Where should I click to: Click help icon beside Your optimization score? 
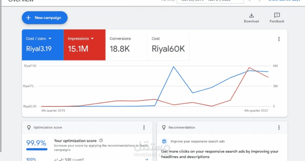101,141
